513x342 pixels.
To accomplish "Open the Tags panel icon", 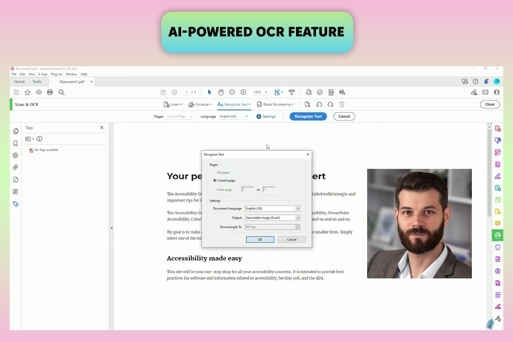I will (x=15, y=204).
